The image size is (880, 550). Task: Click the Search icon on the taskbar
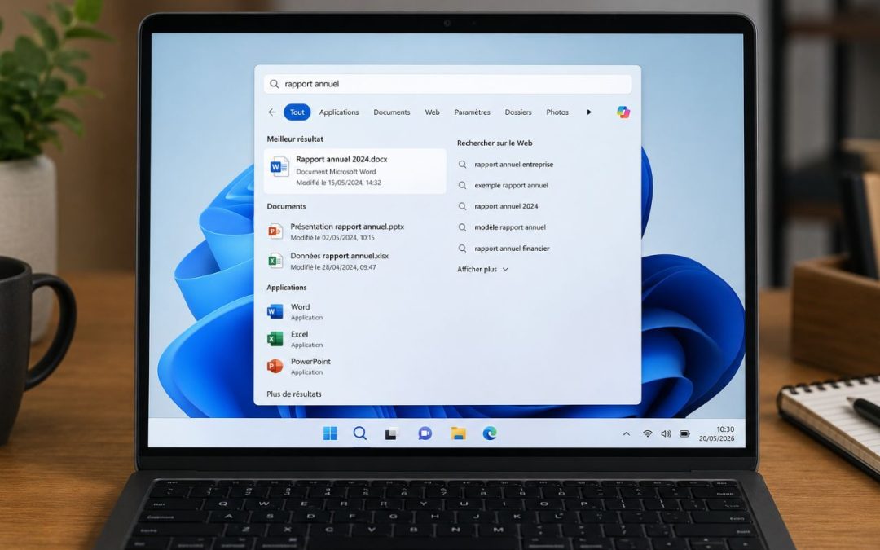coord(360,433)
